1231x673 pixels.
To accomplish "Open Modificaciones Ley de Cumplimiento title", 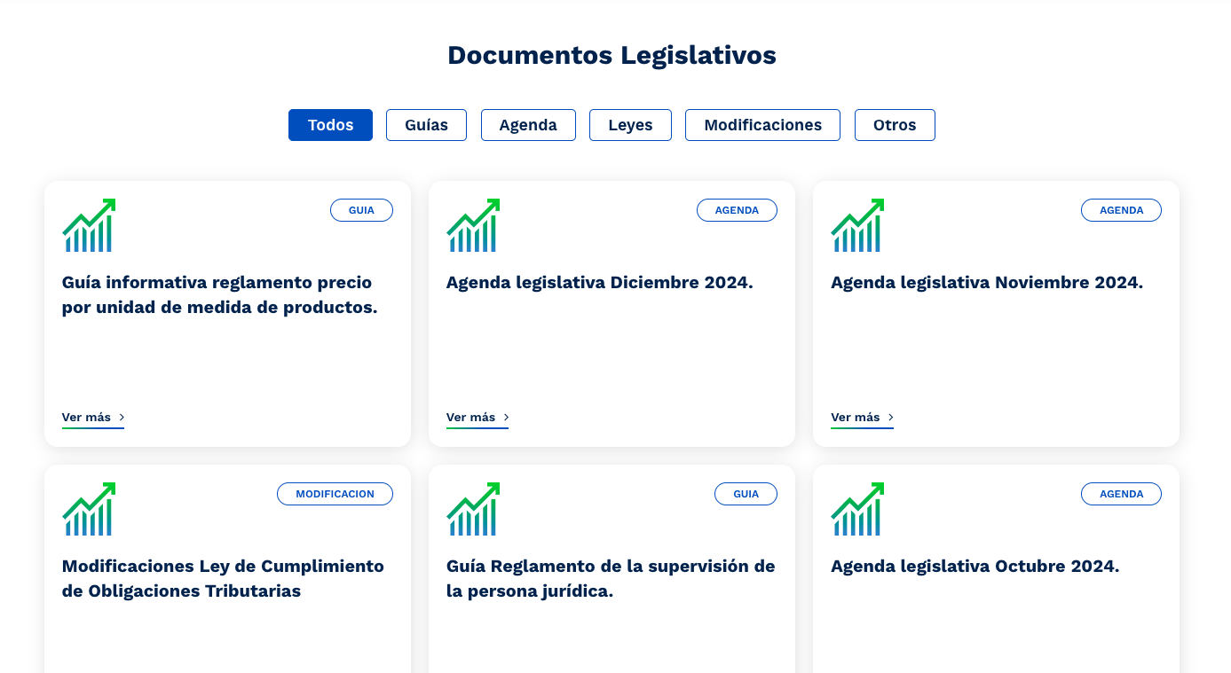I will tap(223, 578).
